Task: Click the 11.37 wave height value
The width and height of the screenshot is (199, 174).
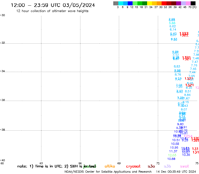Action: click(173, 151)
